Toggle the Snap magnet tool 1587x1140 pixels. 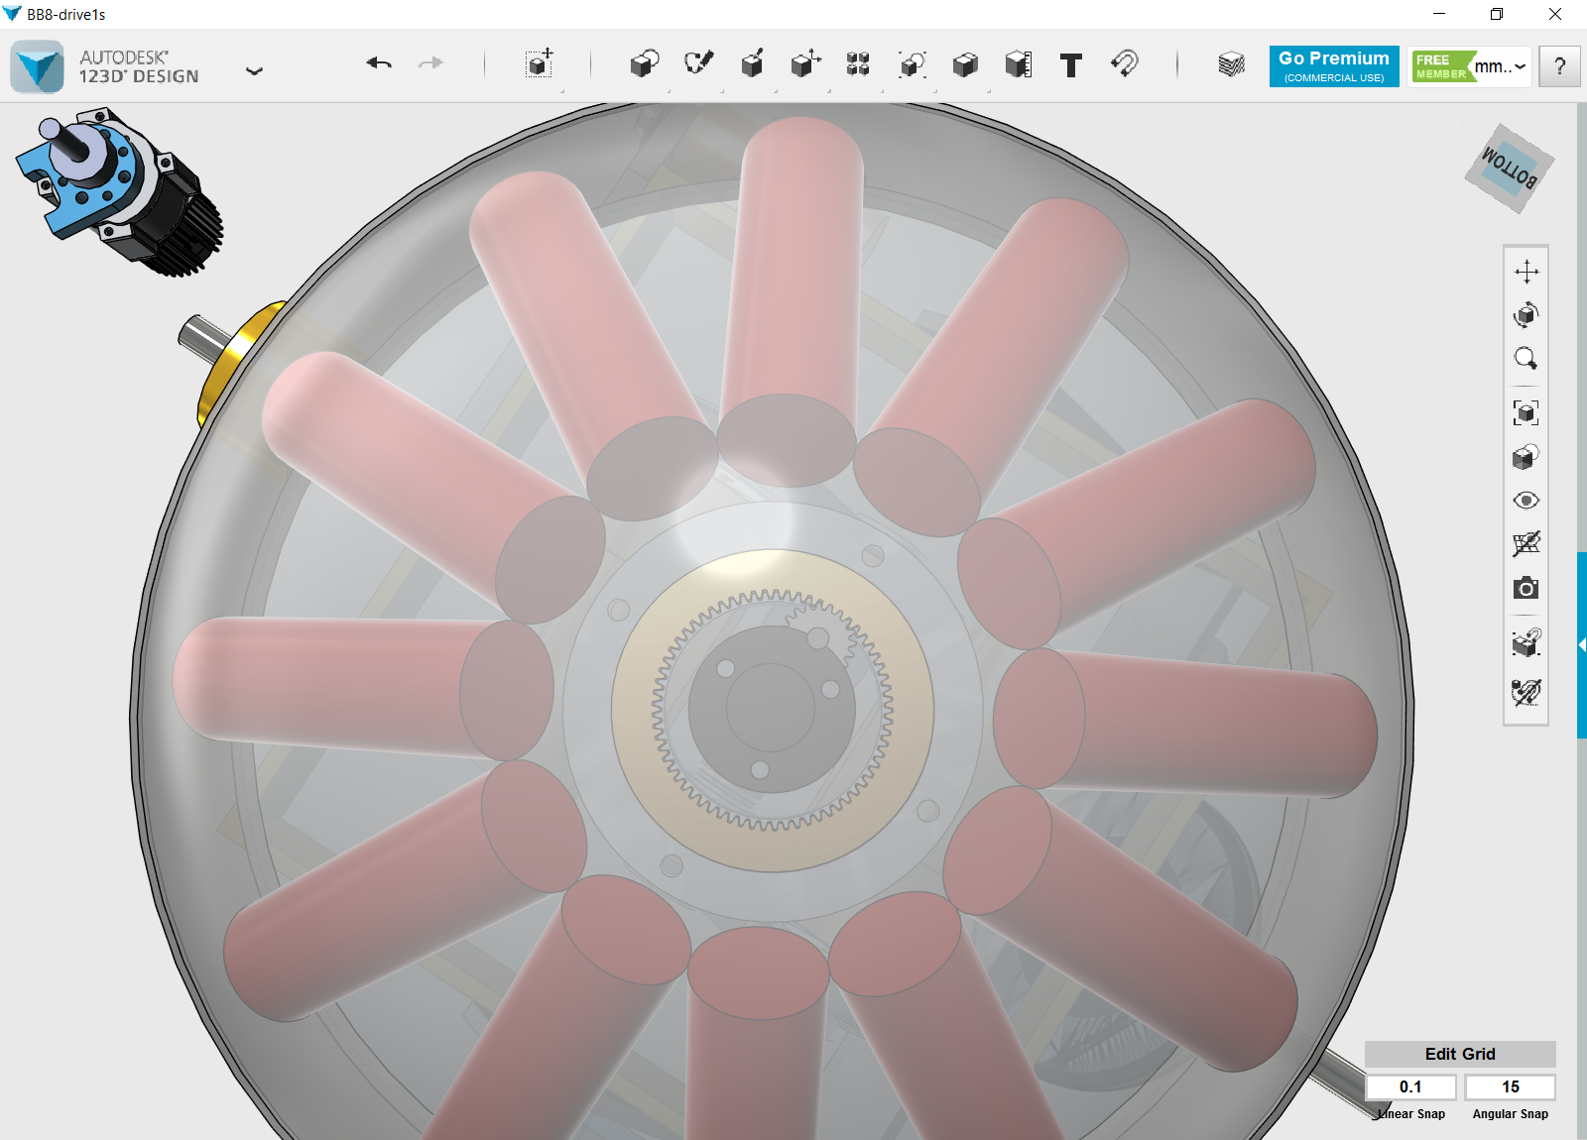click(x=1125, y=63)
